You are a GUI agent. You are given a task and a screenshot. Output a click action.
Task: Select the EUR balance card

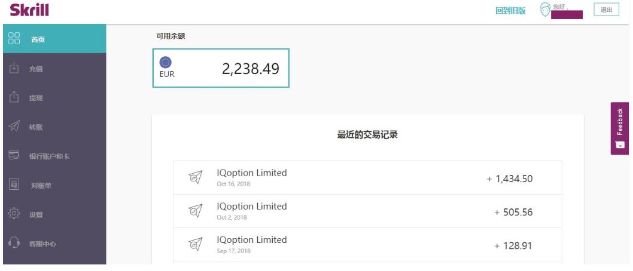point(221,67)
